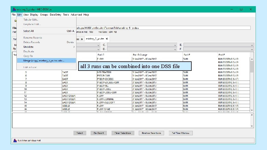Open the Tools menu
This screenshot has height=150, width=267.
pyautogui.click(x=66, y=15)
